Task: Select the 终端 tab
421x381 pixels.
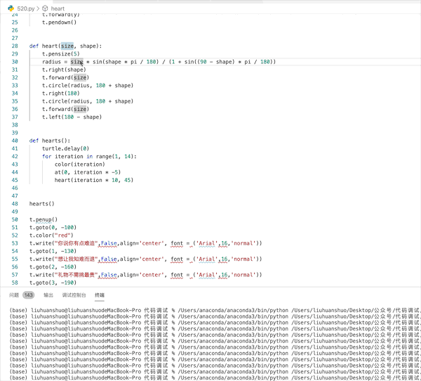Action: (100, 295)
